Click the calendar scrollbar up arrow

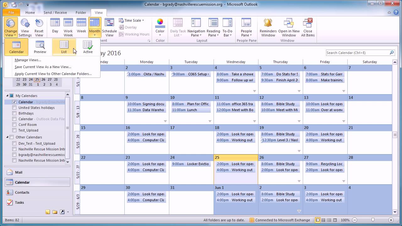(x=395, y=62)
